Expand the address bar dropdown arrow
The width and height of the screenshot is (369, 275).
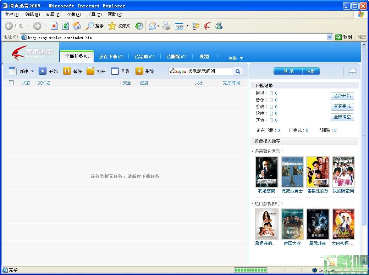click(330, 37)
